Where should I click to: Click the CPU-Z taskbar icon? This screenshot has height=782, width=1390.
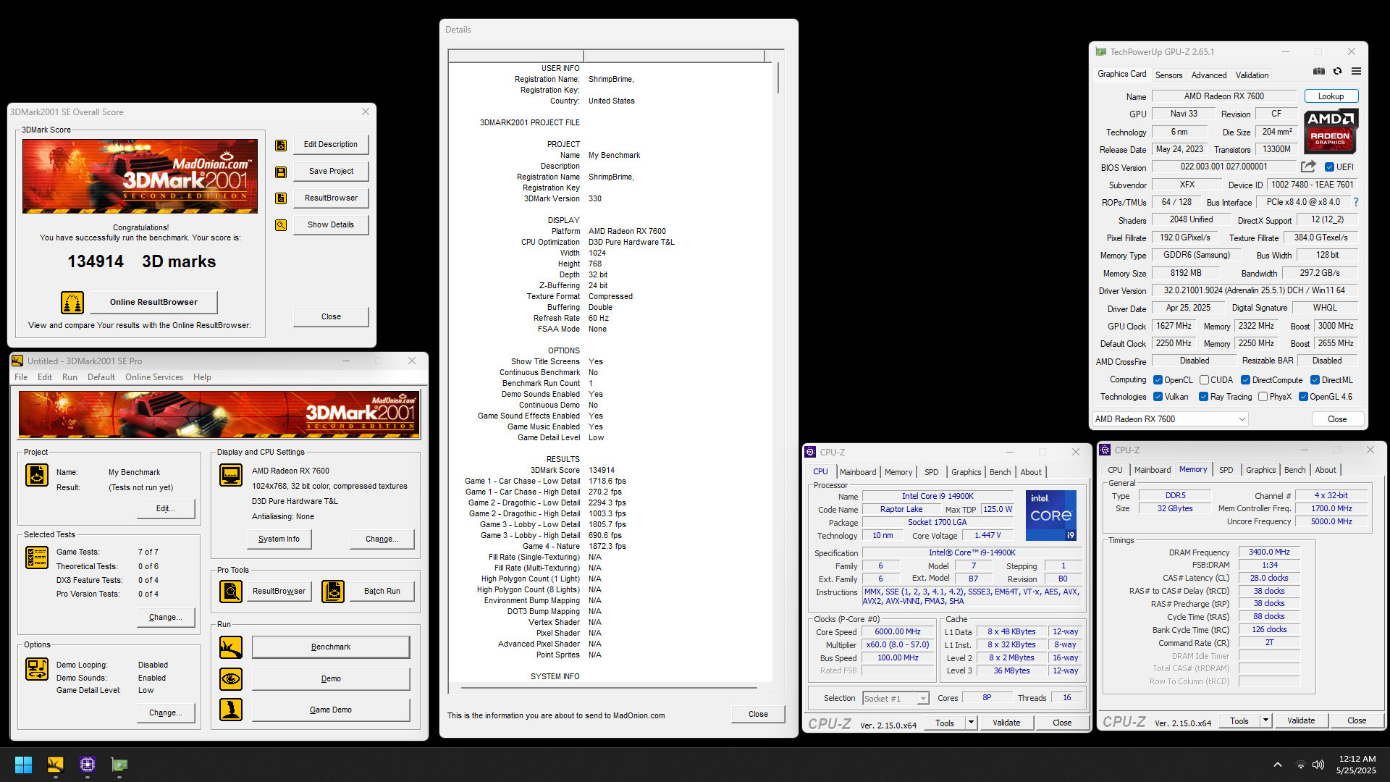88,765
